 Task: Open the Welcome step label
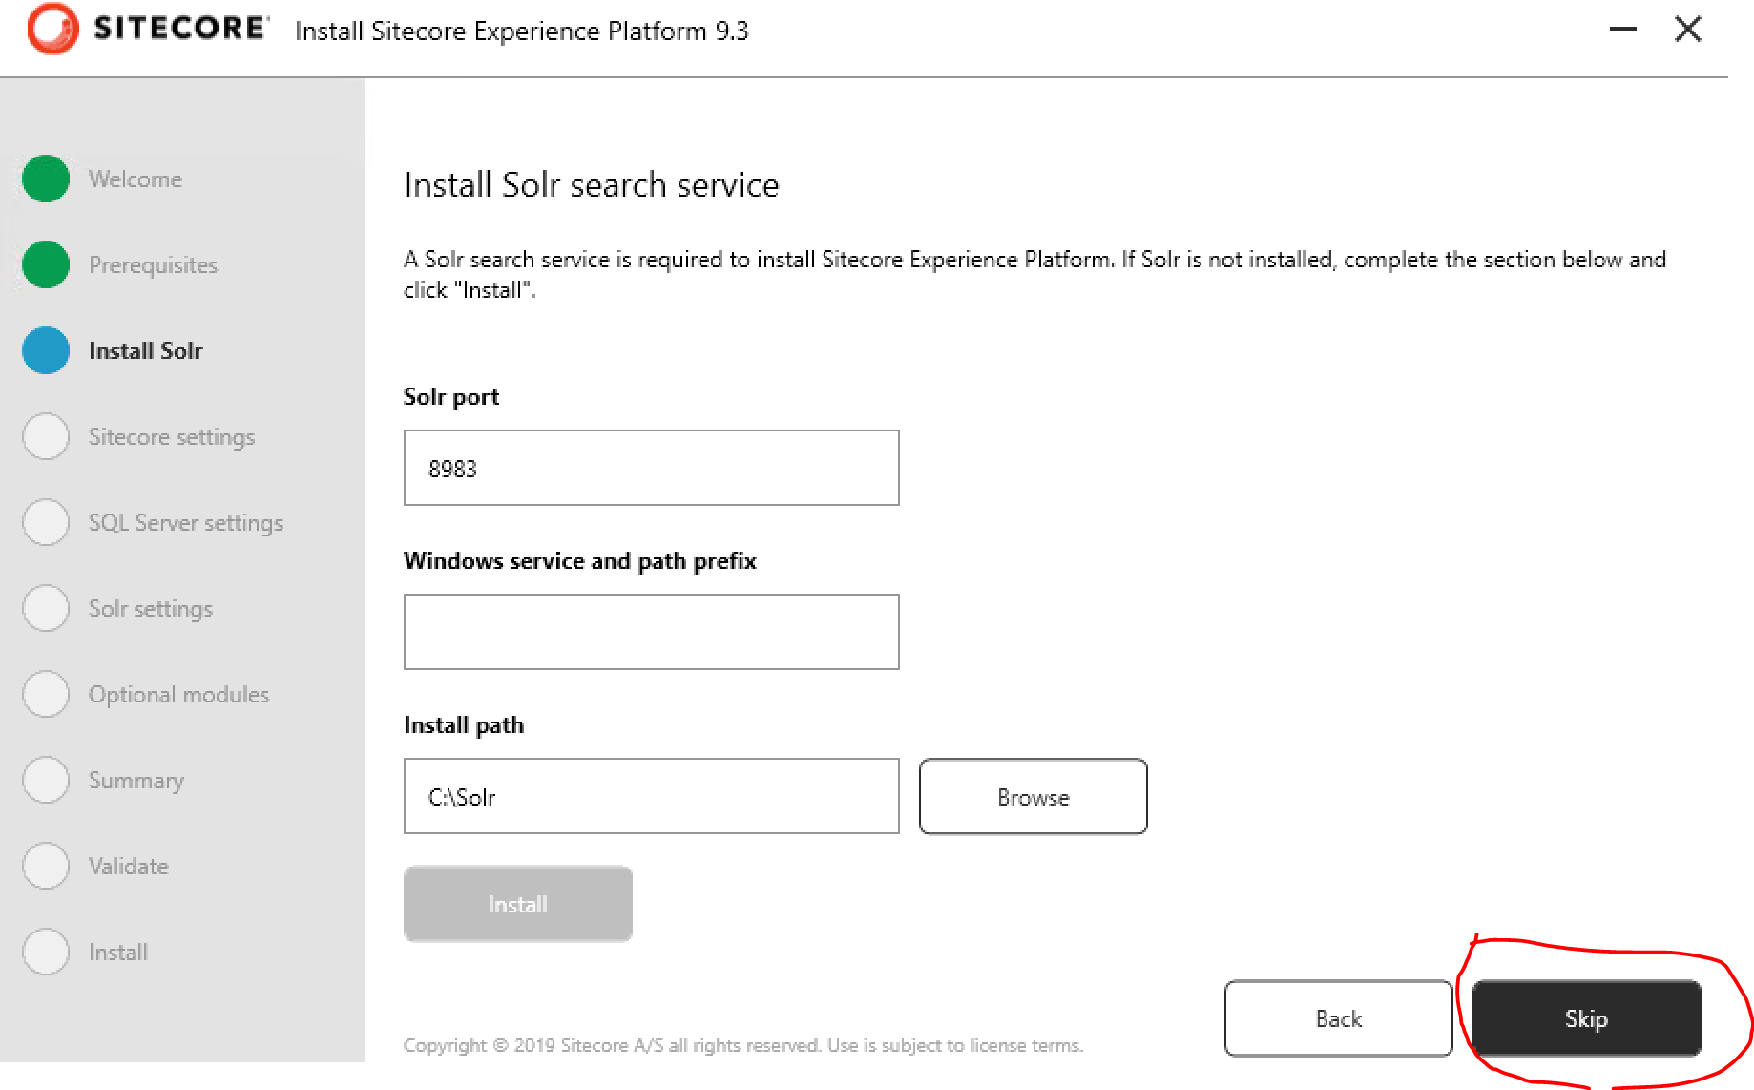(x=136, y=179)
